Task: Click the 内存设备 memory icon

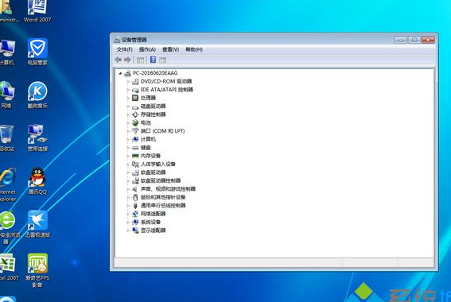Action: point(135,156)
